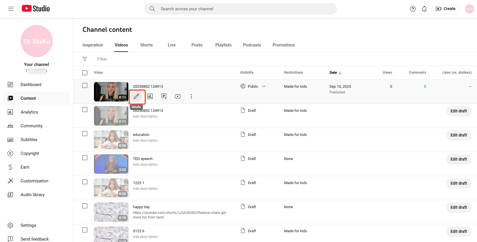Switch to the Playlists tab
Viewport: 477px width, 242px height.
coord(223,45)
